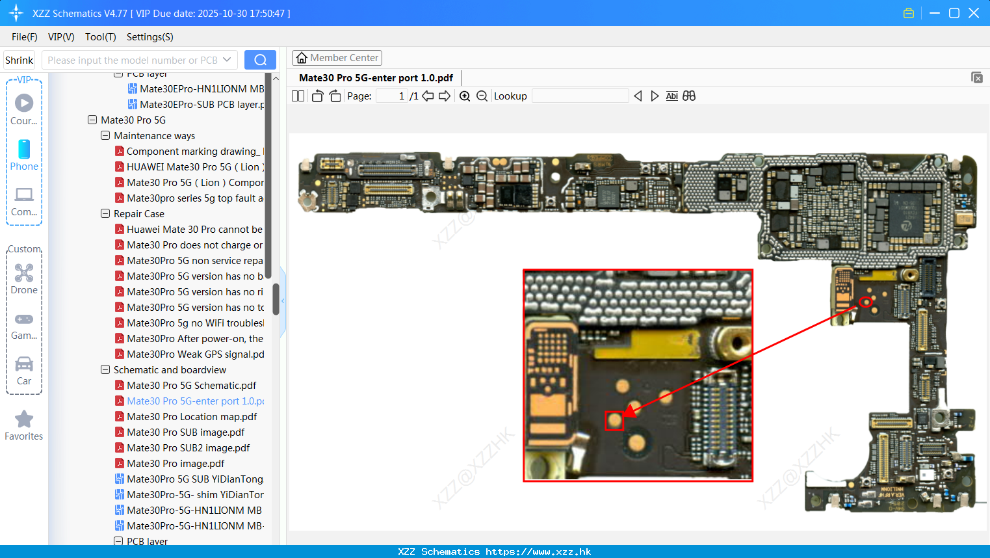Click tree scrollbar up arrow
The width and height of the screenshot is (990, 558).
click(x=276, y=78)
